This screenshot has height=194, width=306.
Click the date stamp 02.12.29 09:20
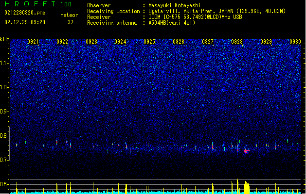pos(25,22)
